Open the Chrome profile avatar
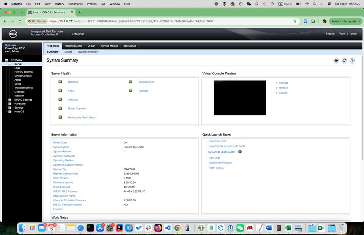This screenshot has height=235, width=364. (x=324, y=21)
